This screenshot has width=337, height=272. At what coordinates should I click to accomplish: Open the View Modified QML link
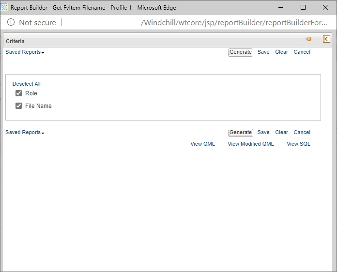tap(251, 144)
